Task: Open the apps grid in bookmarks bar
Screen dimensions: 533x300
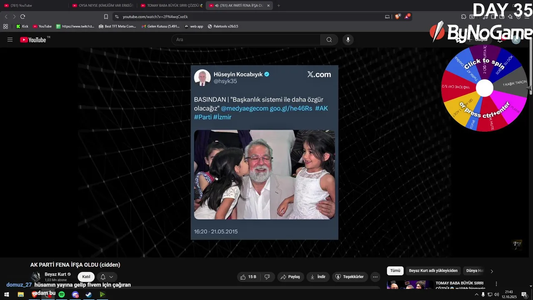Action: pyautogui.click(x=5, y=26)
